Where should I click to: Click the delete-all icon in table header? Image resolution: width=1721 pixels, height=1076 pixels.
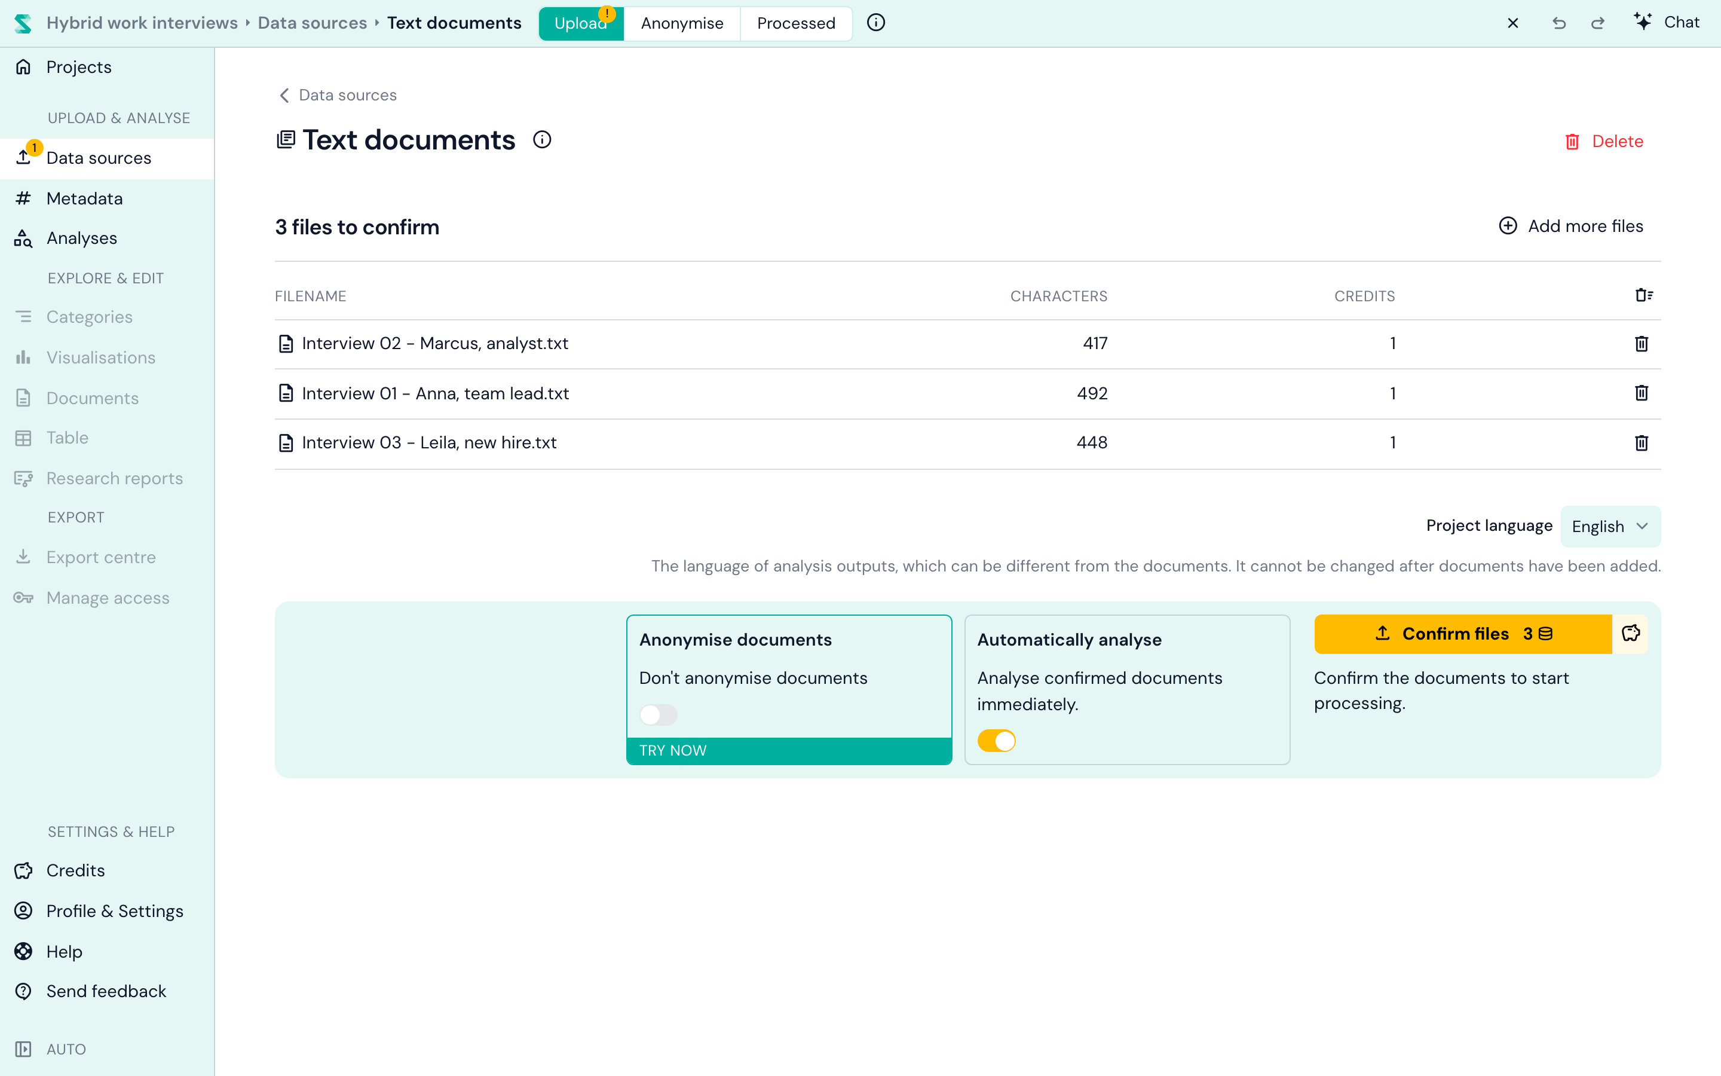[x=1643, y=295]
